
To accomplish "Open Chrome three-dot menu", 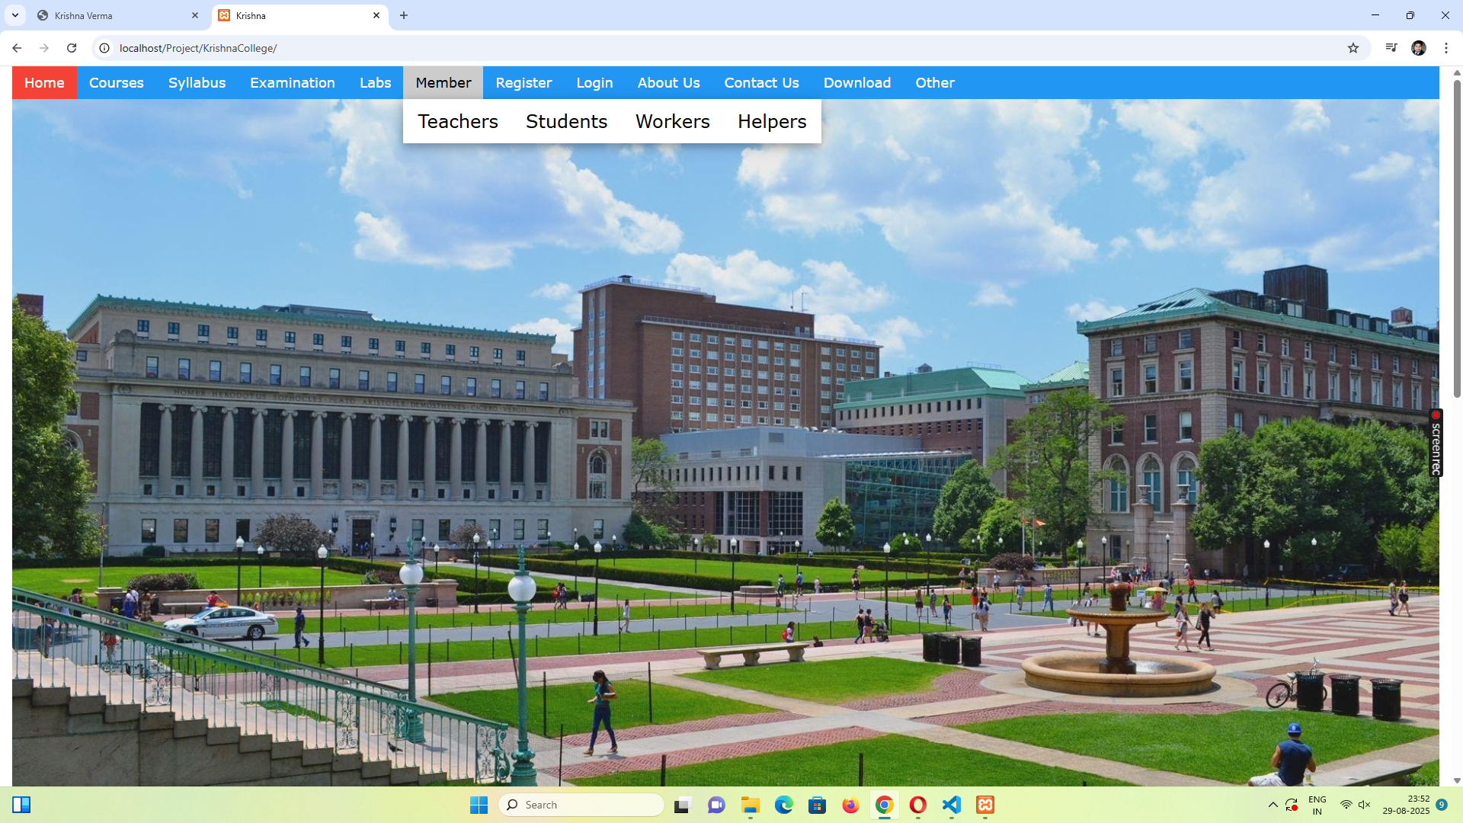I will pyautogui.click(x=1446, y=48).
